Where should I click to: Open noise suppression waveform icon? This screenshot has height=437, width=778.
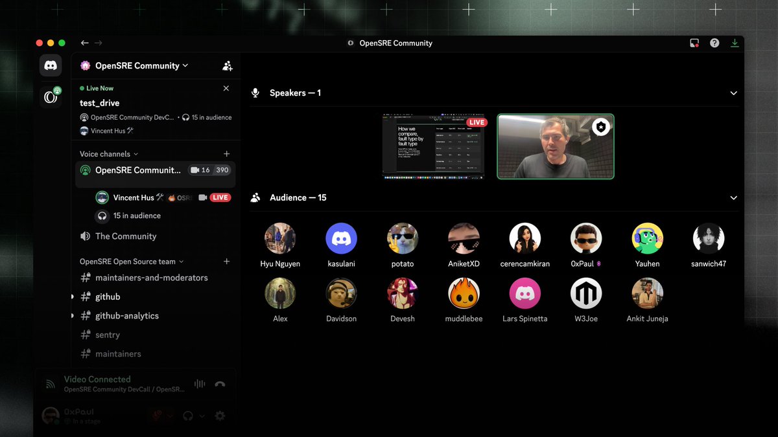pyautogui.click(x=200, y=384)
